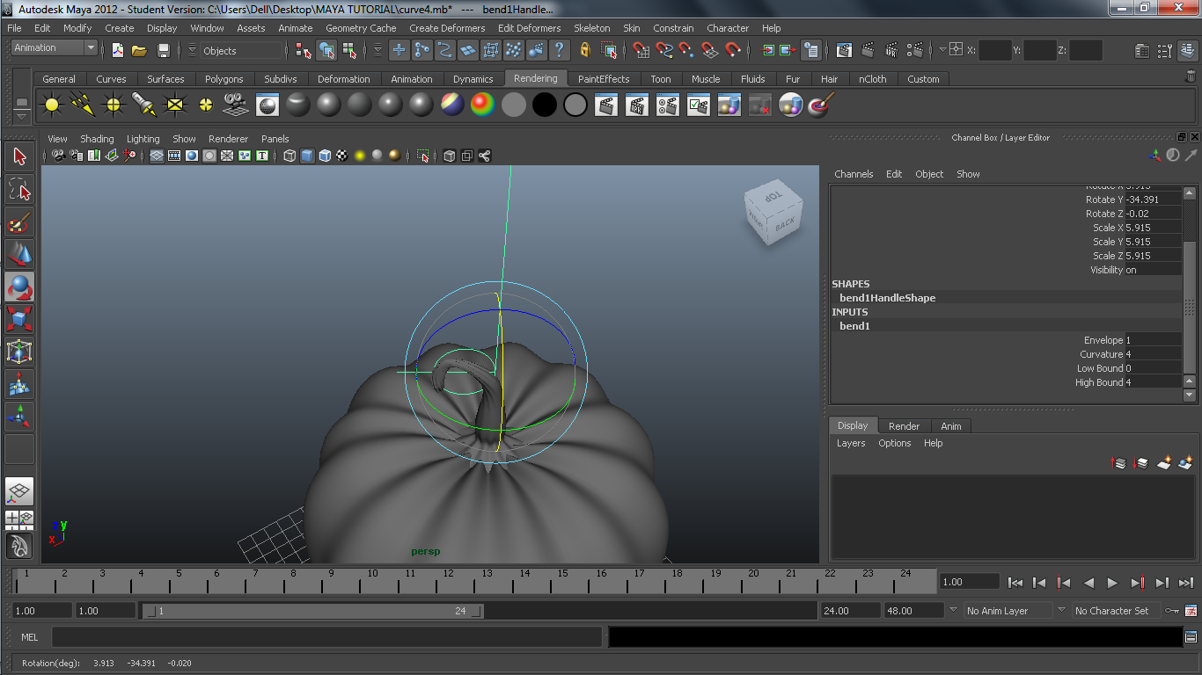Select the Render layer tab
1202x675 pixels.
(904, 425)
